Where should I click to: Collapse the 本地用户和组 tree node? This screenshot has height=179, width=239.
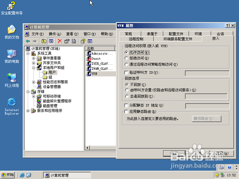pyautogui.click(x=33, y=68)
